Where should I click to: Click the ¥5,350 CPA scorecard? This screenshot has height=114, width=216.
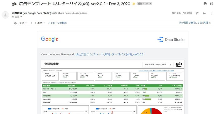(157, 76)
